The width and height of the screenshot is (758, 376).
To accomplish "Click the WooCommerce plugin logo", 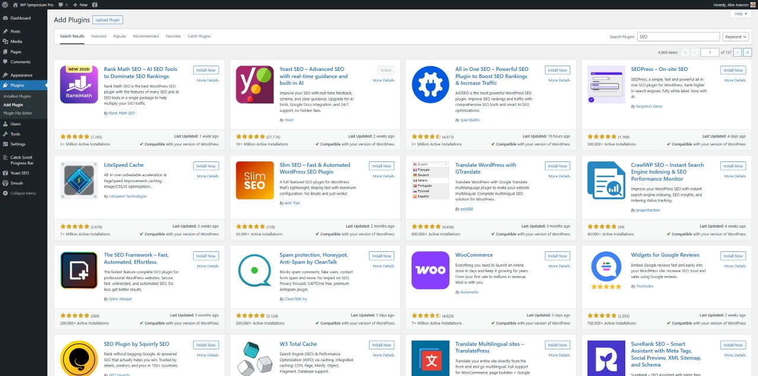I will (x=431, y=270).
